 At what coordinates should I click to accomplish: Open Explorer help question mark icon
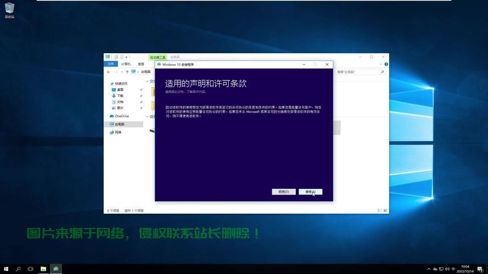coord(386,64)
